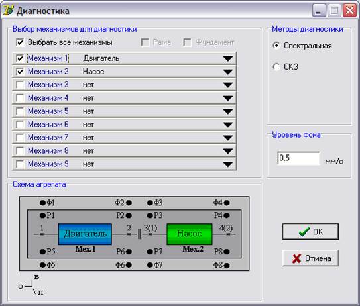Click measurement point Р5 dot
The height and width of the screenshot is (306, 360).
(42, 252)
